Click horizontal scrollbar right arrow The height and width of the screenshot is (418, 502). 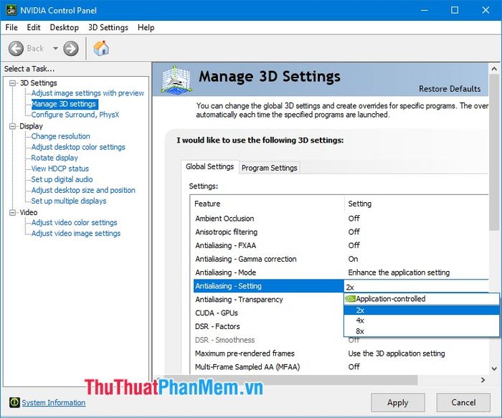tap(483, 380)
